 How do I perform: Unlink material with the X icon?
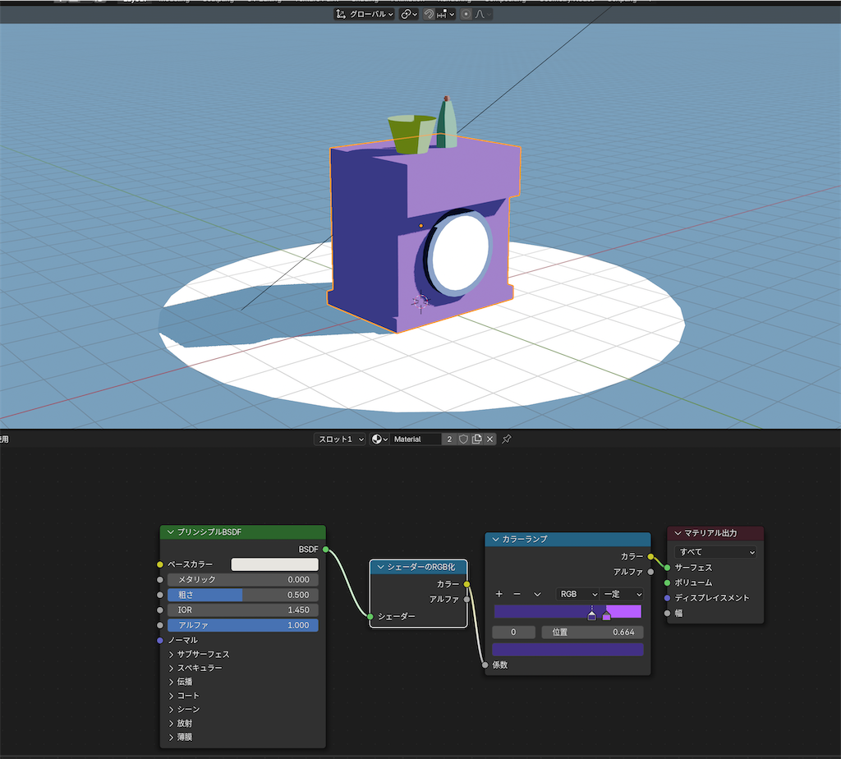[489, 439]
